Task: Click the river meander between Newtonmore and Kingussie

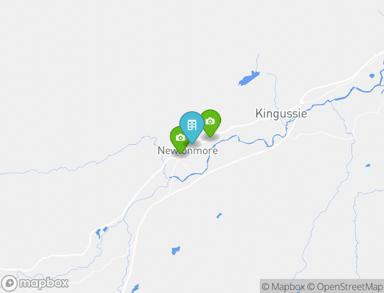Action: tap(250, 141)
